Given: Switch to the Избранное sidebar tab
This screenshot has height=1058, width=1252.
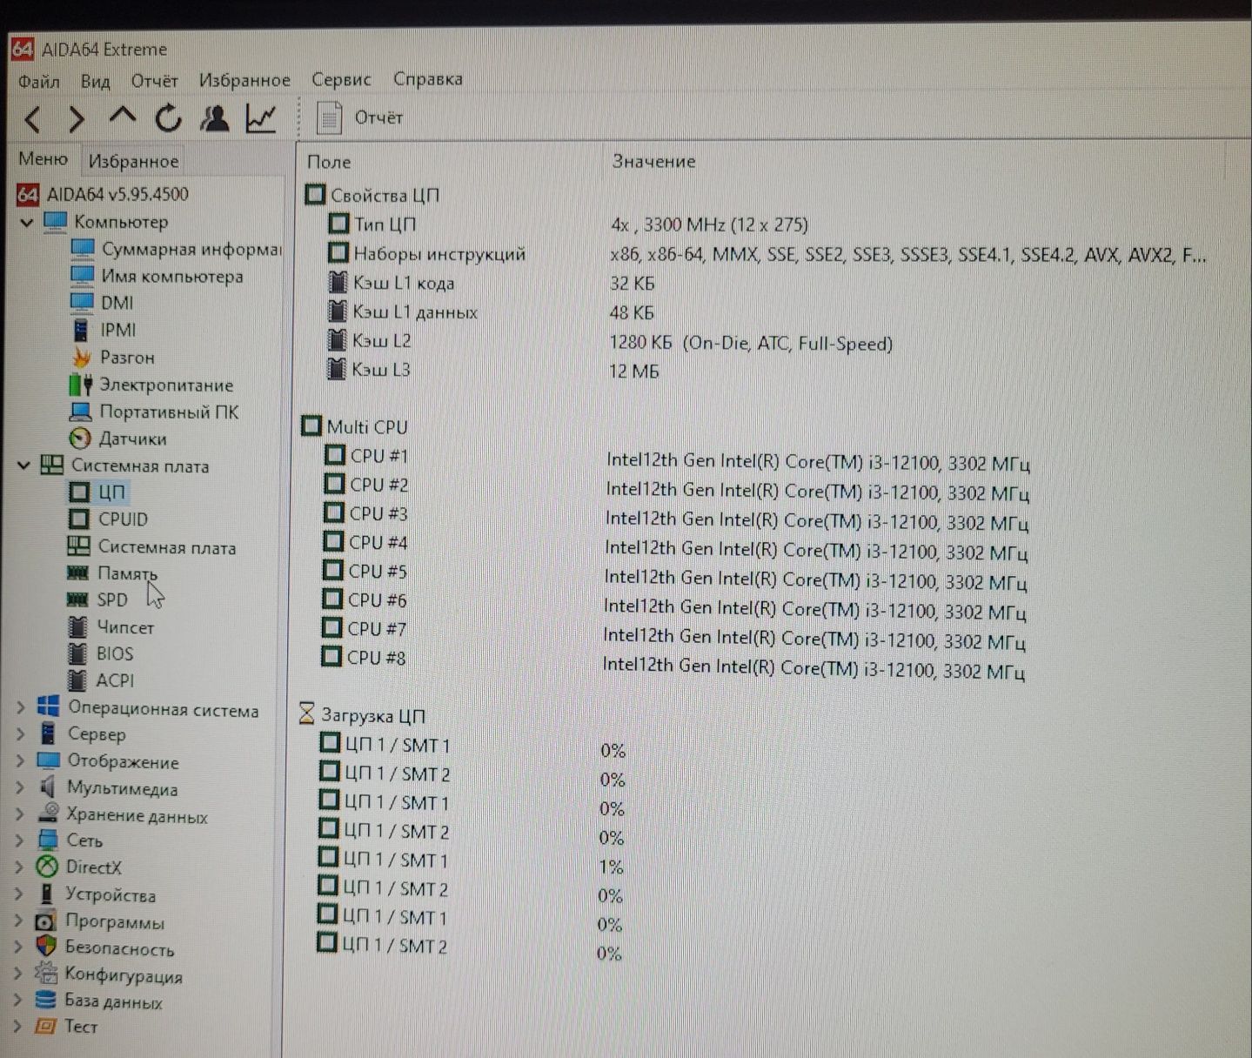Looking at the screenshot, I should (133, 161).
